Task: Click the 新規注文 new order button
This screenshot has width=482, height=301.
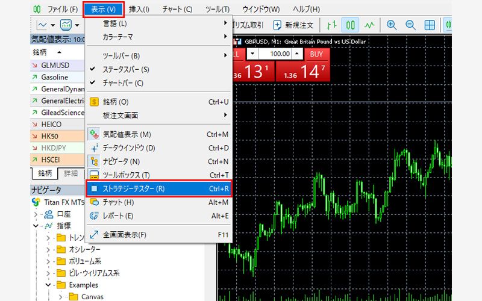Action: click(293, 25)
